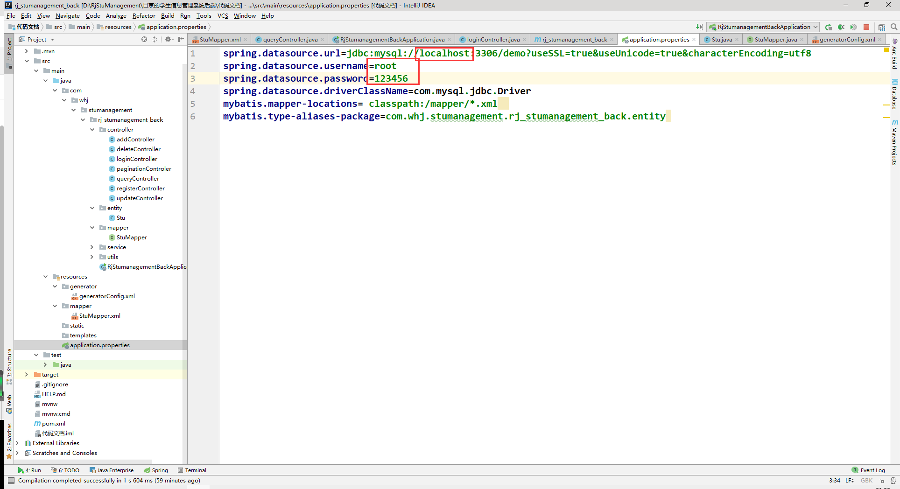This screenshot has height=489, width=900.
Task: Open Event Log notification balloon
Action: click(868, 470)
